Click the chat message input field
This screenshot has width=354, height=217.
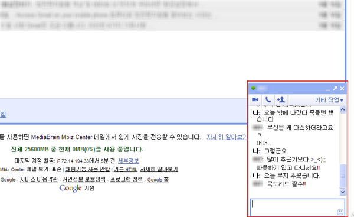point(297,208)
